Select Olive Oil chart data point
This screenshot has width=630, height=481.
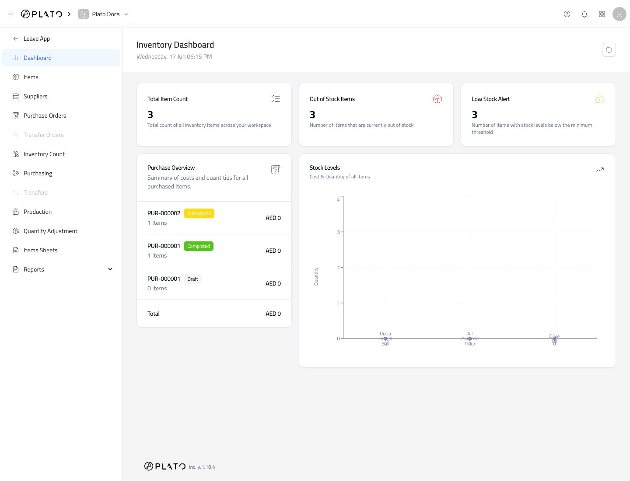[x=554, y=338]
